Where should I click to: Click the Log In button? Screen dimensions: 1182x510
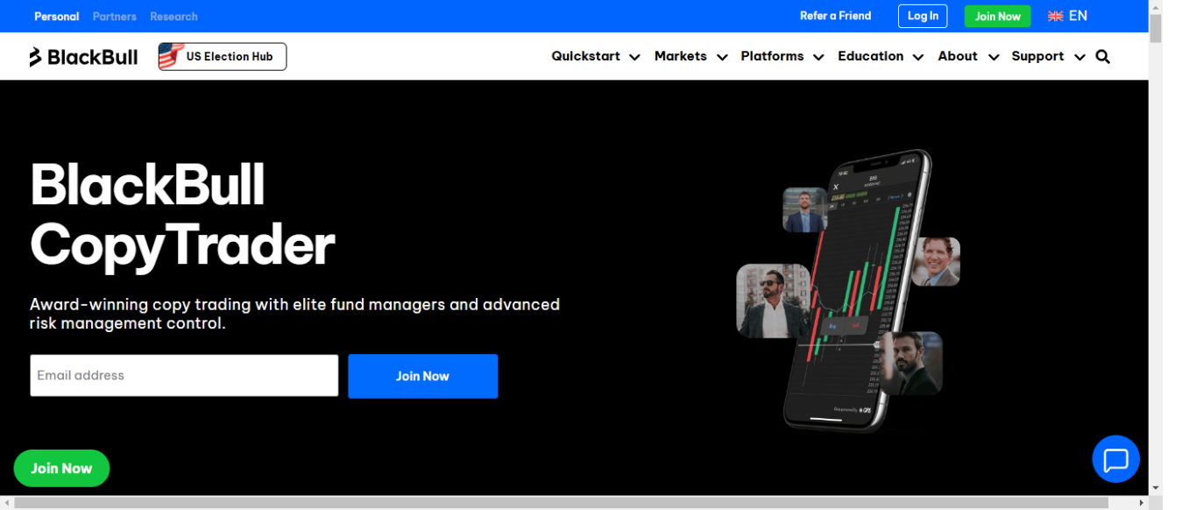coord(922,16)
